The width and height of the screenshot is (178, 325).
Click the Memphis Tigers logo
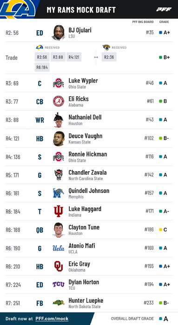pos(58,193)
